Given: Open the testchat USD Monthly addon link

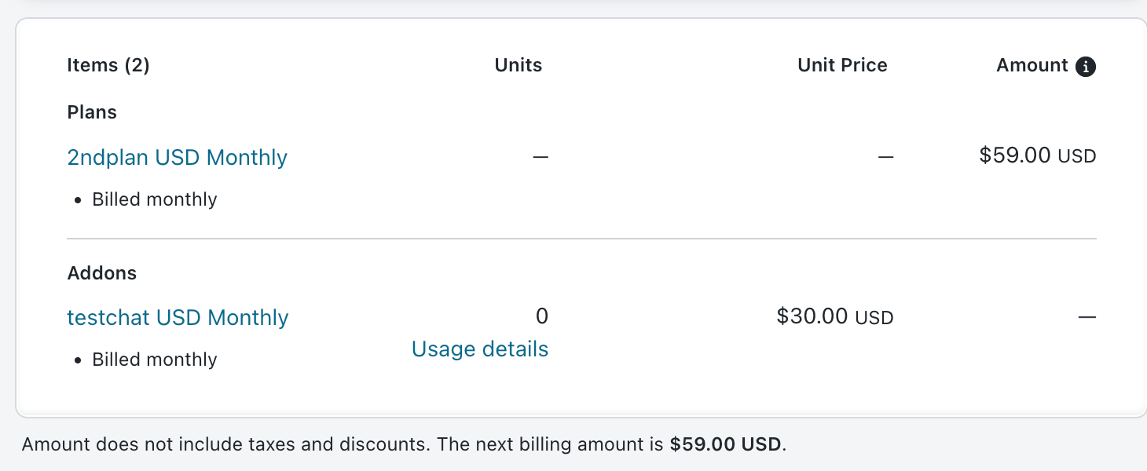Looking at the screenshot, I should pyautogui.click(x=178, y=318).
